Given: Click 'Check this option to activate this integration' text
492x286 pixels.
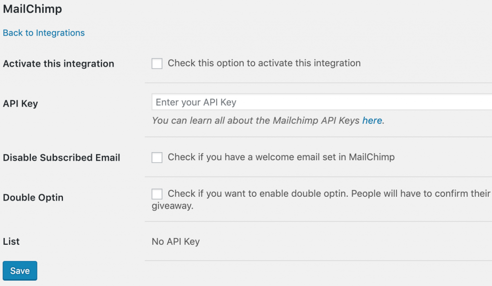Looking at the screenshot, I should pos(264,63).
